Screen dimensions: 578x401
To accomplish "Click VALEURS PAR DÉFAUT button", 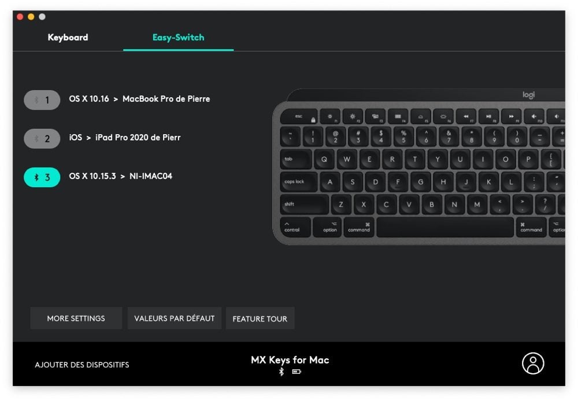I will [x=175, y=318].
